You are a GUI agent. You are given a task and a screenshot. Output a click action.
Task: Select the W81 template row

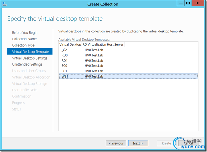[128, 76]
